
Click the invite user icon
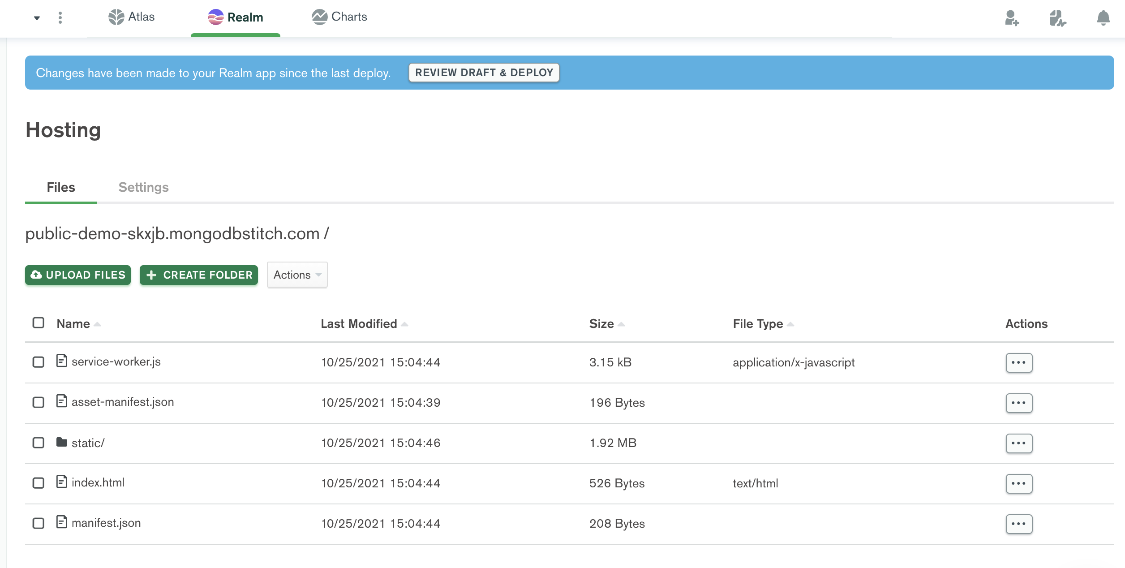coord(1012,18)
